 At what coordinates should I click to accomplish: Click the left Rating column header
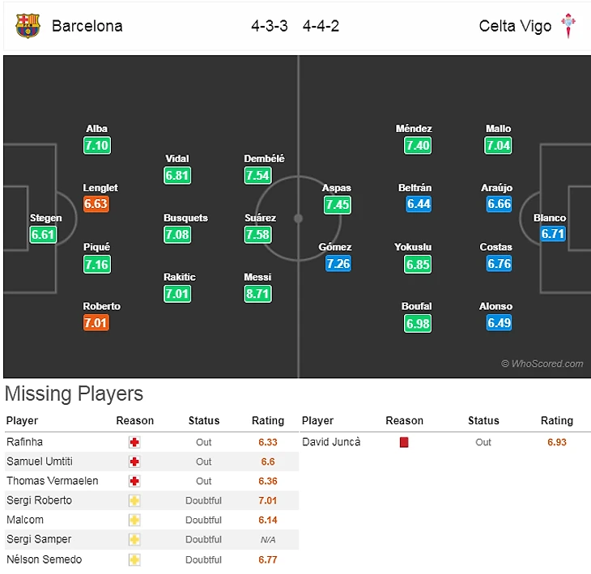tap(268, 421)
